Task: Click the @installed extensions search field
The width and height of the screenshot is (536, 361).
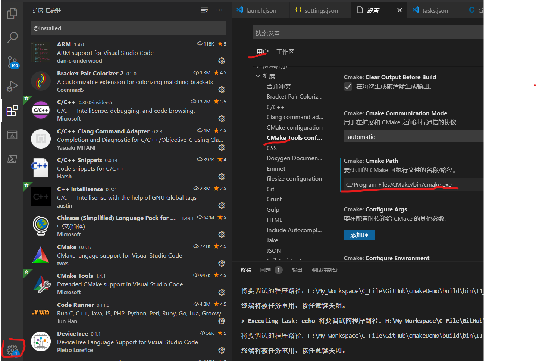Action: tap(128, 28)
